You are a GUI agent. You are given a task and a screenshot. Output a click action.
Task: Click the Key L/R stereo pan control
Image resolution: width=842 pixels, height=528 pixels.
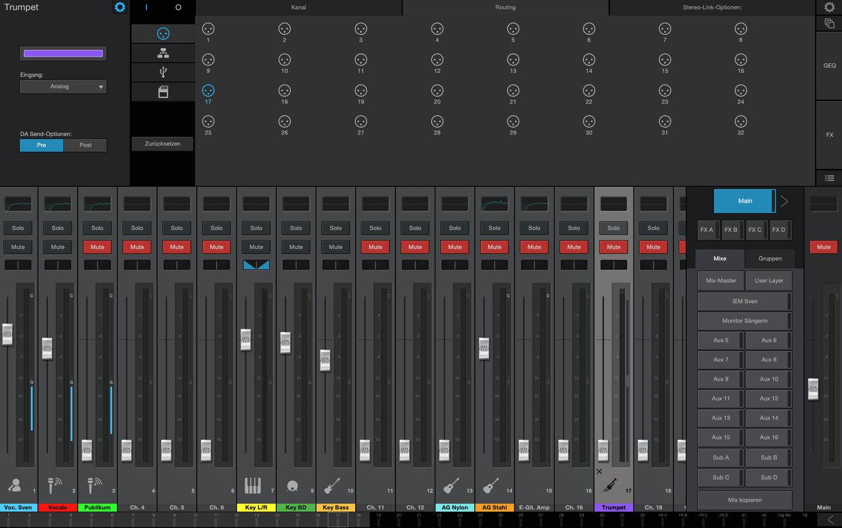[257, 265]
